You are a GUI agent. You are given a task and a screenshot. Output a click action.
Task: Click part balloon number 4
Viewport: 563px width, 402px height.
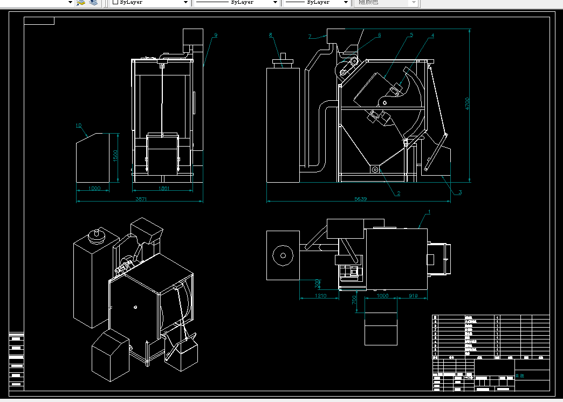click(432, 35)
